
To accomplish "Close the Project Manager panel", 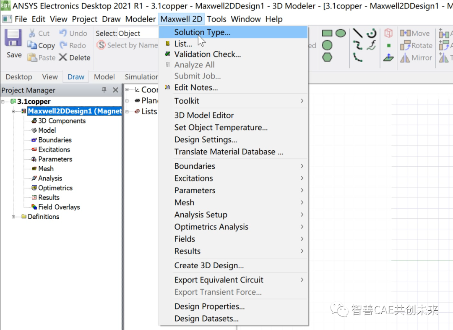I will pyautogui.click(x=115, y=90).
